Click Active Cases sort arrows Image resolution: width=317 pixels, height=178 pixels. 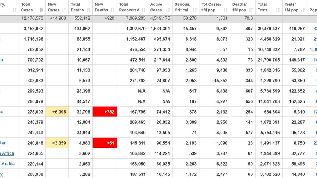click(x=168, y=10)
